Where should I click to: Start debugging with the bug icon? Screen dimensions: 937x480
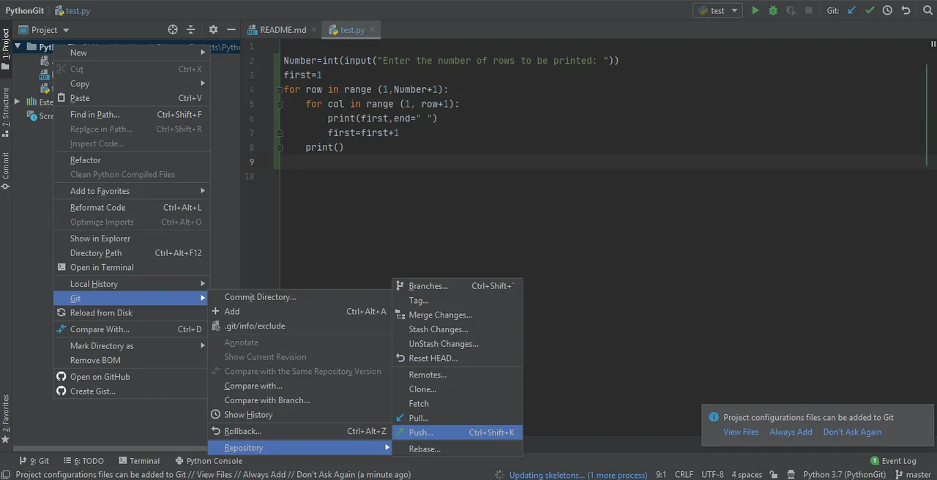773,10
